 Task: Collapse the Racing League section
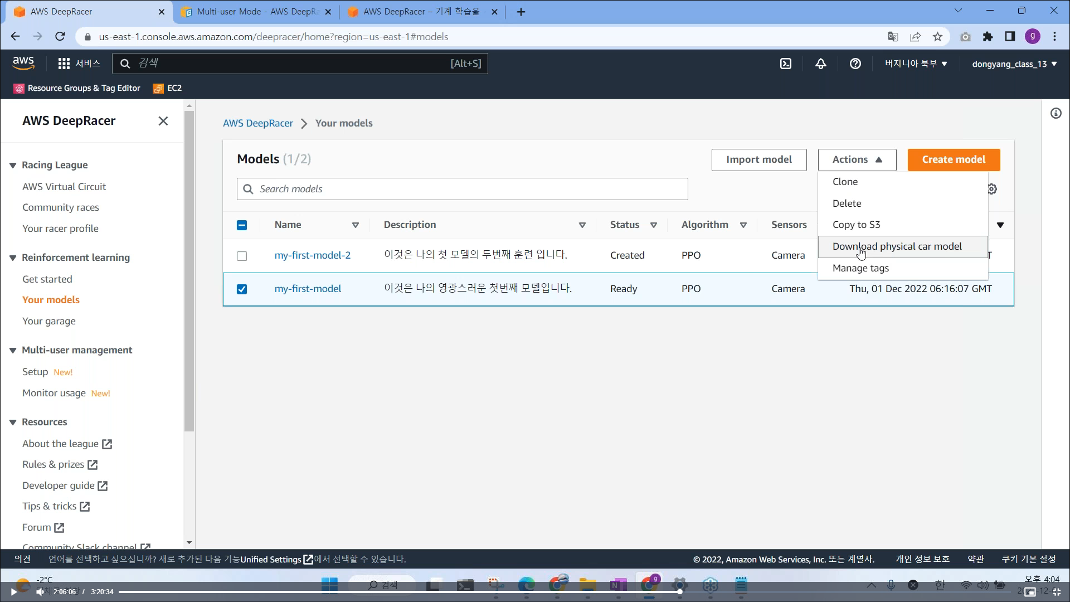(x=13, y=166)
